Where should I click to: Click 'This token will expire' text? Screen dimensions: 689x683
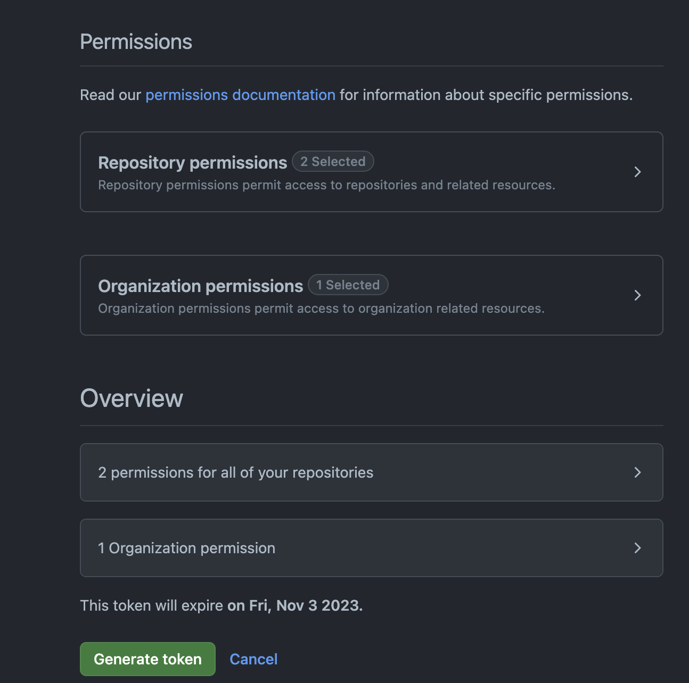pos(152,605)
